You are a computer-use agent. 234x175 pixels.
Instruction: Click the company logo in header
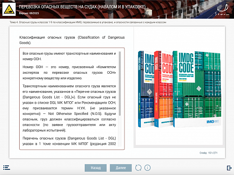tap(222, 10)
